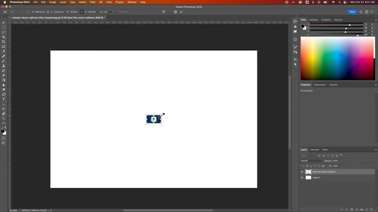Click the toolbar foreground color swatch

click(x=2, y=131)
